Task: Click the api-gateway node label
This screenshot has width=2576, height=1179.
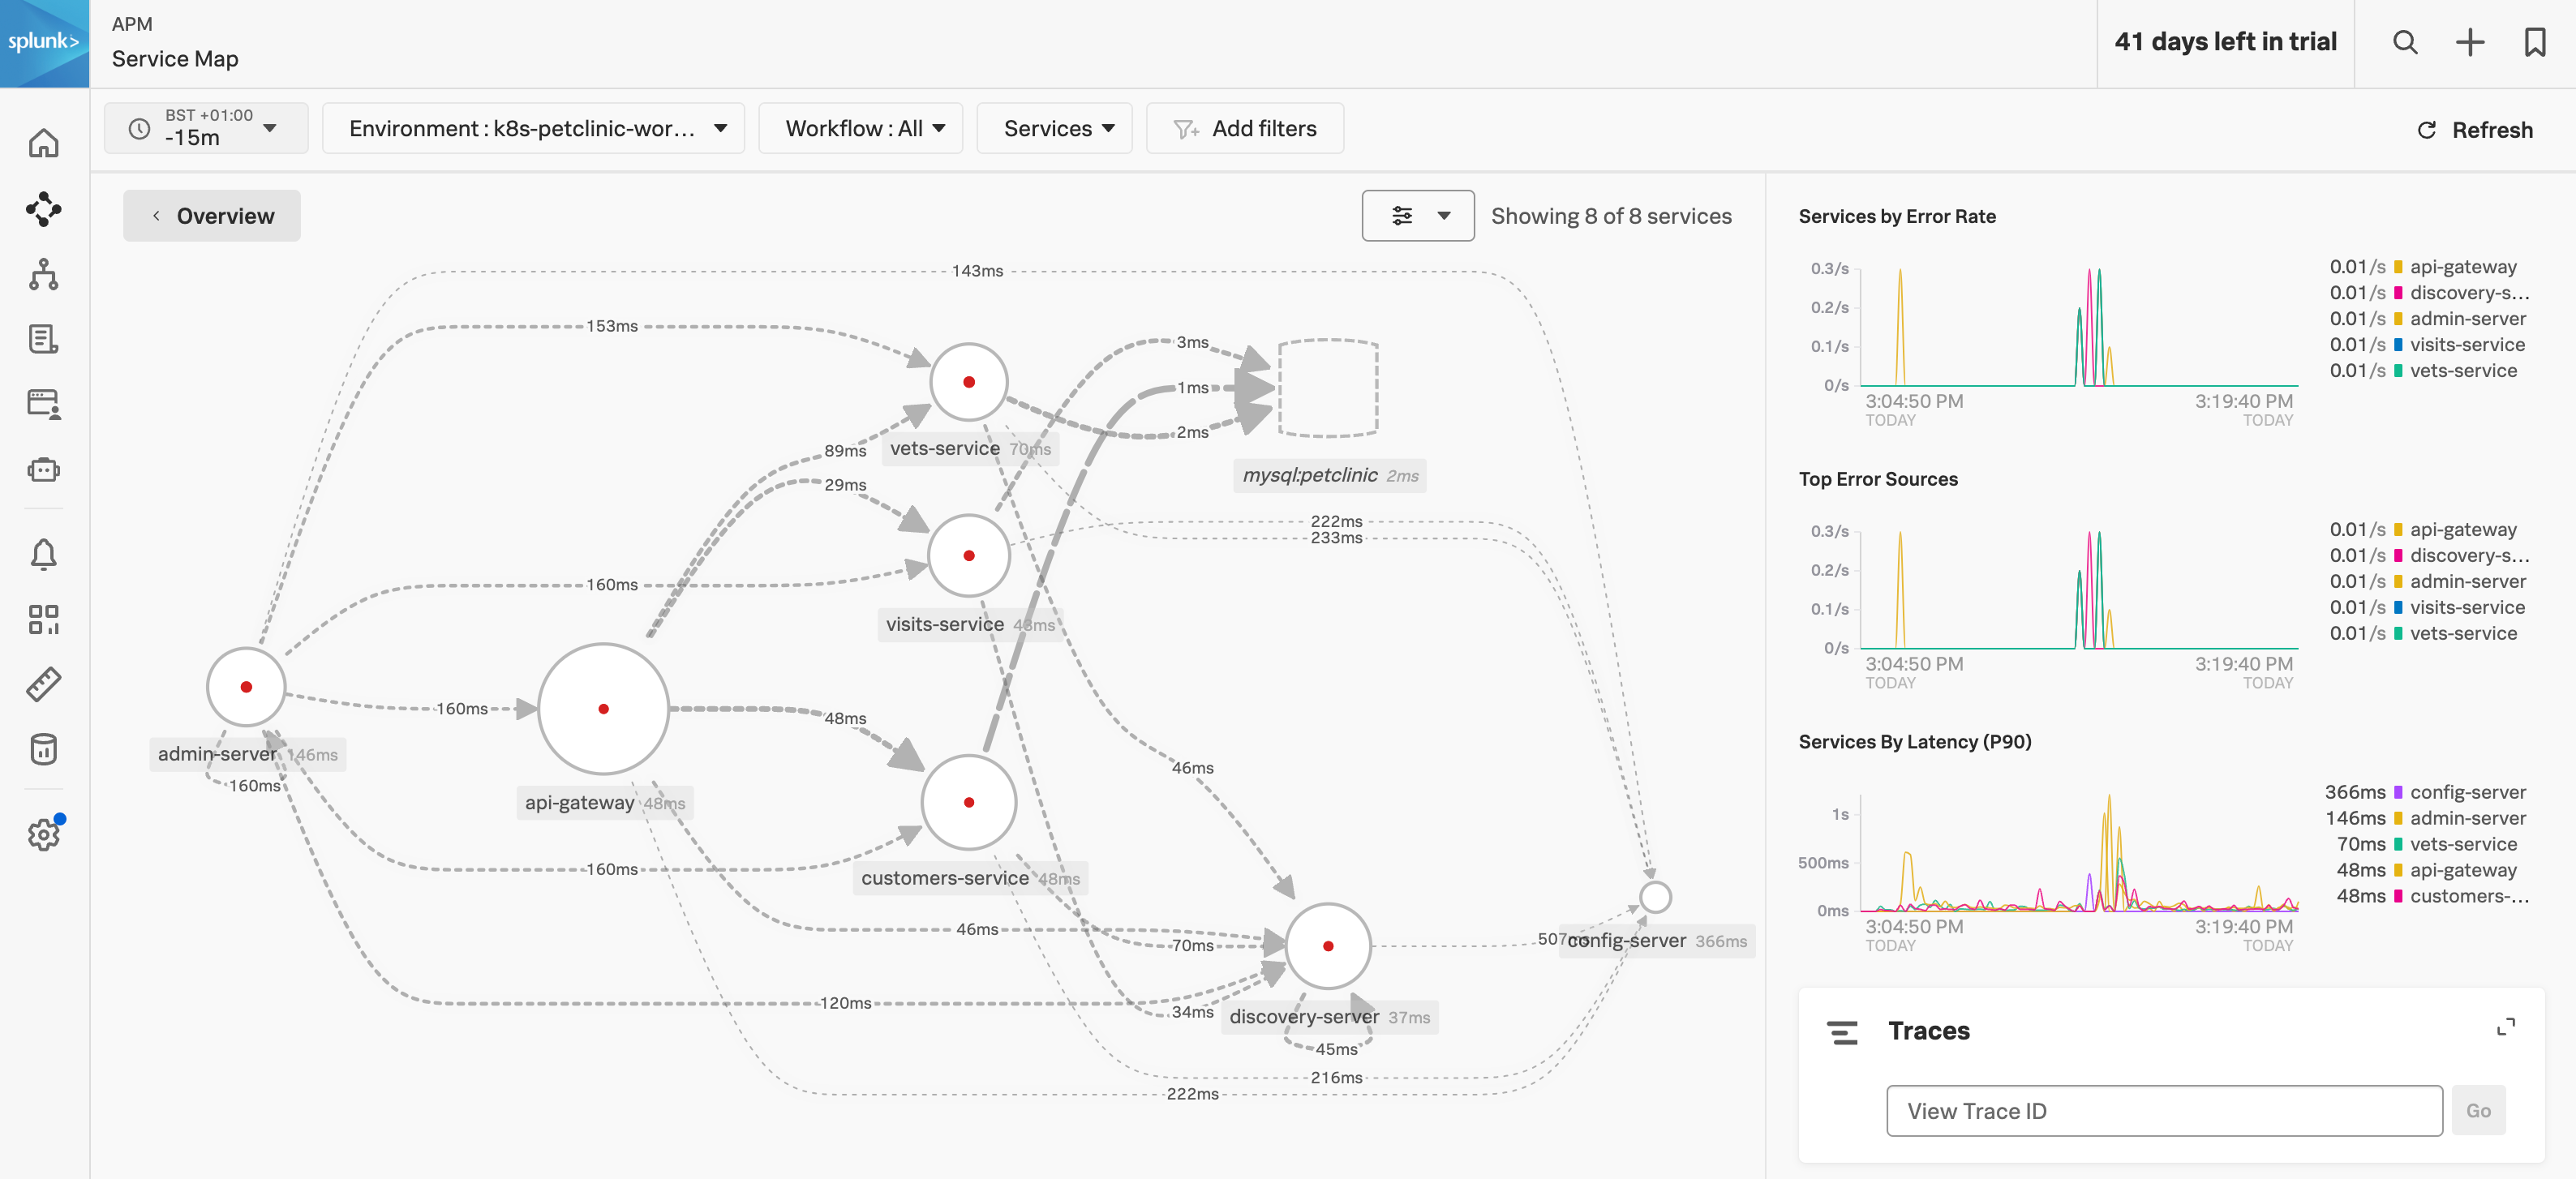Action: click(x=604, y=802)
